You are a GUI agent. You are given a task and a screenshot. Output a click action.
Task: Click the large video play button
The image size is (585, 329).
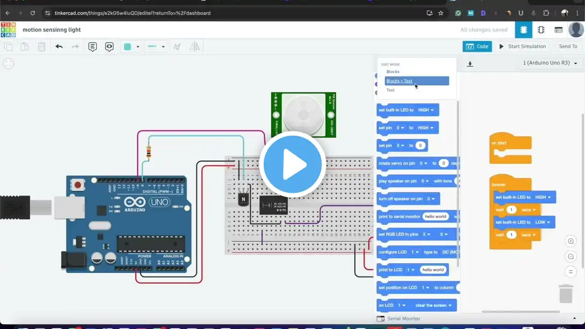pyautogui.click(x=292, y=164)
